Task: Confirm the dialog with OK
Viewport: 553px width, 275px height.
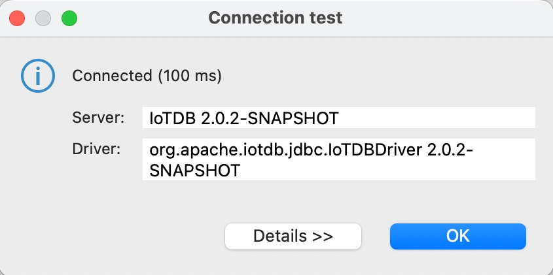Action: (x=457, y=236)
